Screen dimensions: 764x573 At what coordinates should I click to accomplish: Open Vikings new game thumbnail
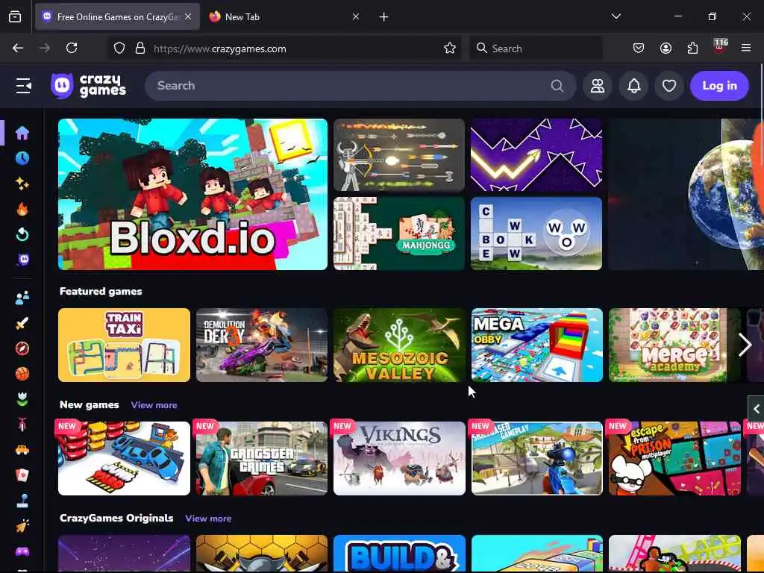click(399, 459)
